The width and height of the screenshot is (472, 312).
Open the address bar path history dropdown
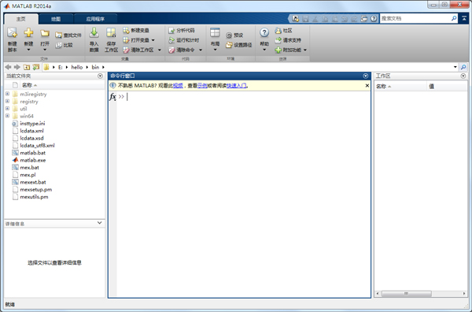click(x=455, y=67)
